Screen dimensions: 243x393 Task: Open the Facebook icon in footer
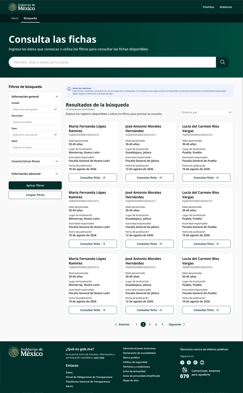click(182, 363)
